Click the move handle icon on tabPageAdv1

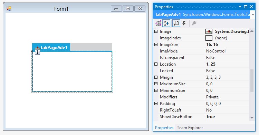(x=38, y=52)
